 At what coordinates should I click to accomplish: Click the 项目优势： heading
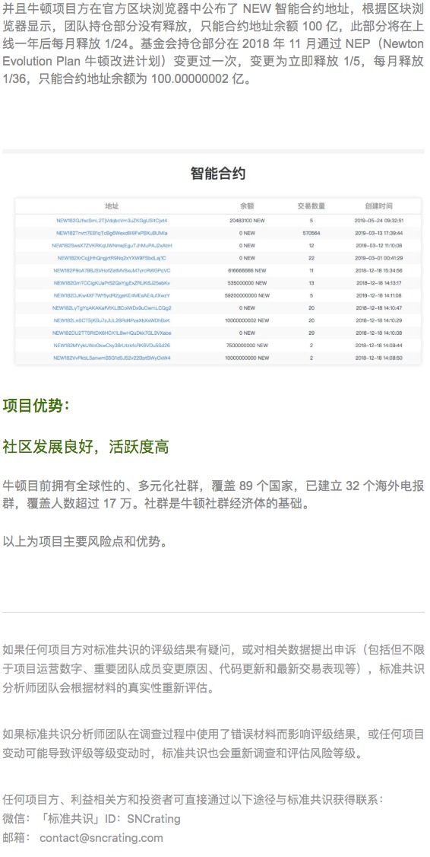click(x=36, y=406)
